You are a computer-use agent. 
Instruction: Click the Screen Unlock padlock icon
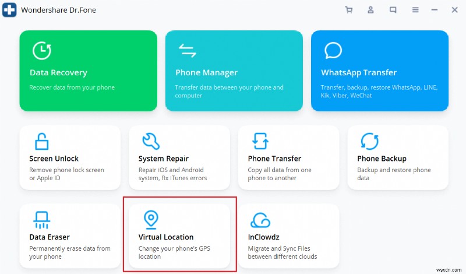pyautogui.click(x=41, y=141)
